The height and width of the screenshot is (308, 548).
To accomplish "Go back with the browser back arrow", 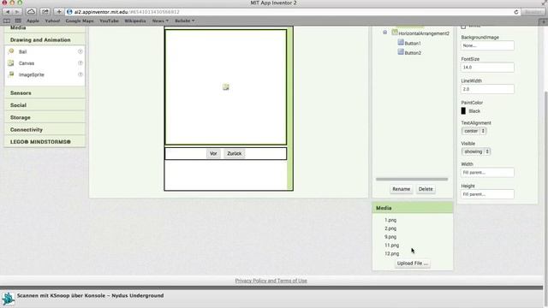I will [8, 12].
